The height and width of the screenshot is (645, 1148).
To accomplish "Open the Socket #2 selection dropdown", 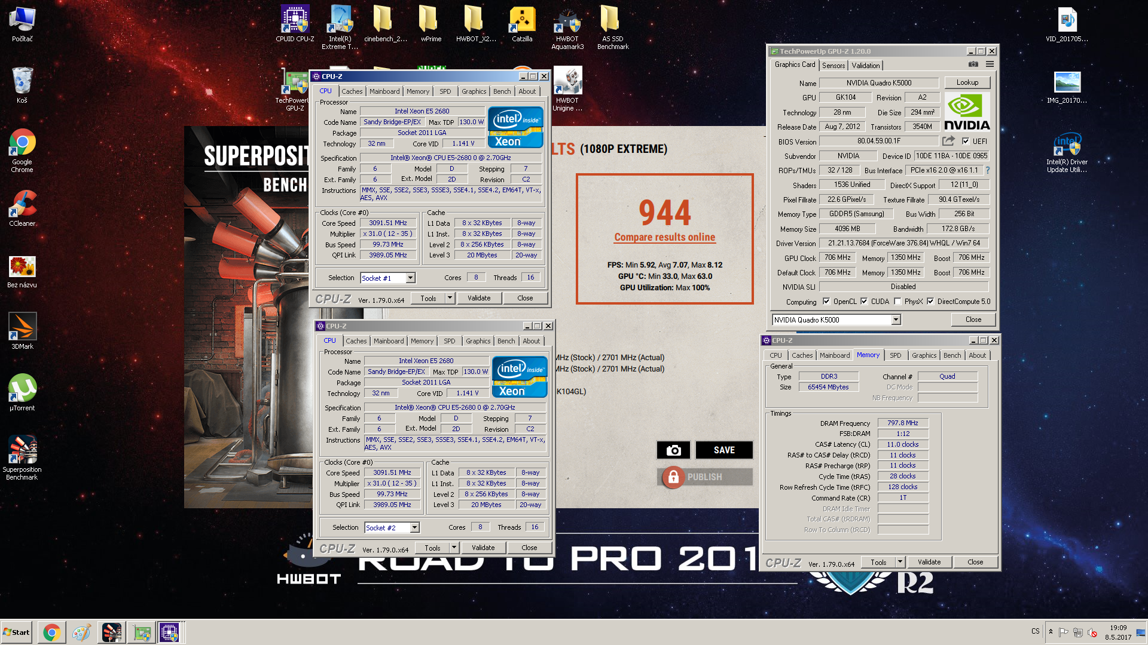I will pos(415,527).
